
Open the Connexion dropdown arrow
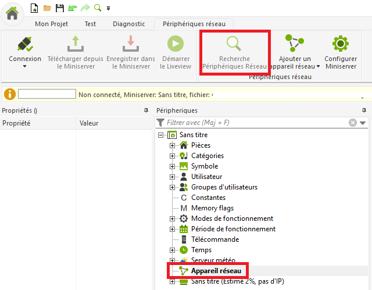coord(25,66)
